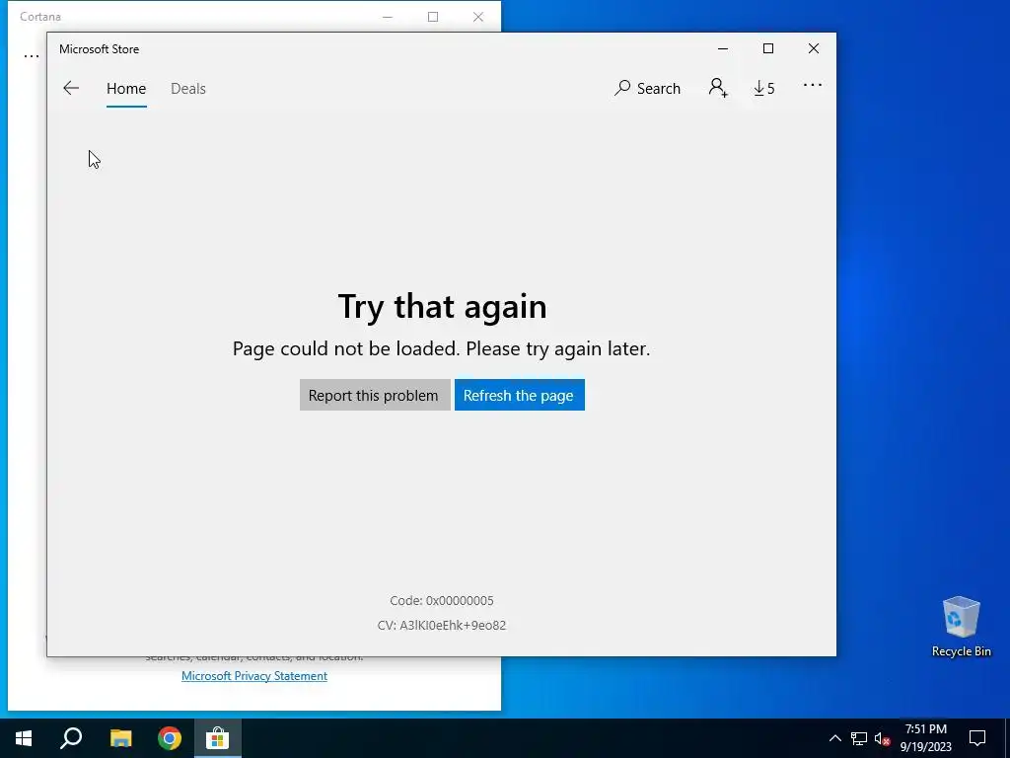Select the CV: A3lKI0eEhk+9eo82 text

coord(442,625)
